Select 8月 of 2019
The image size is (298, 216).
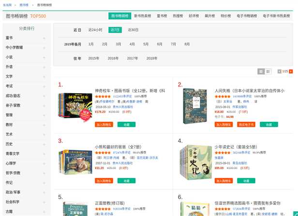(x=187, y=44)
